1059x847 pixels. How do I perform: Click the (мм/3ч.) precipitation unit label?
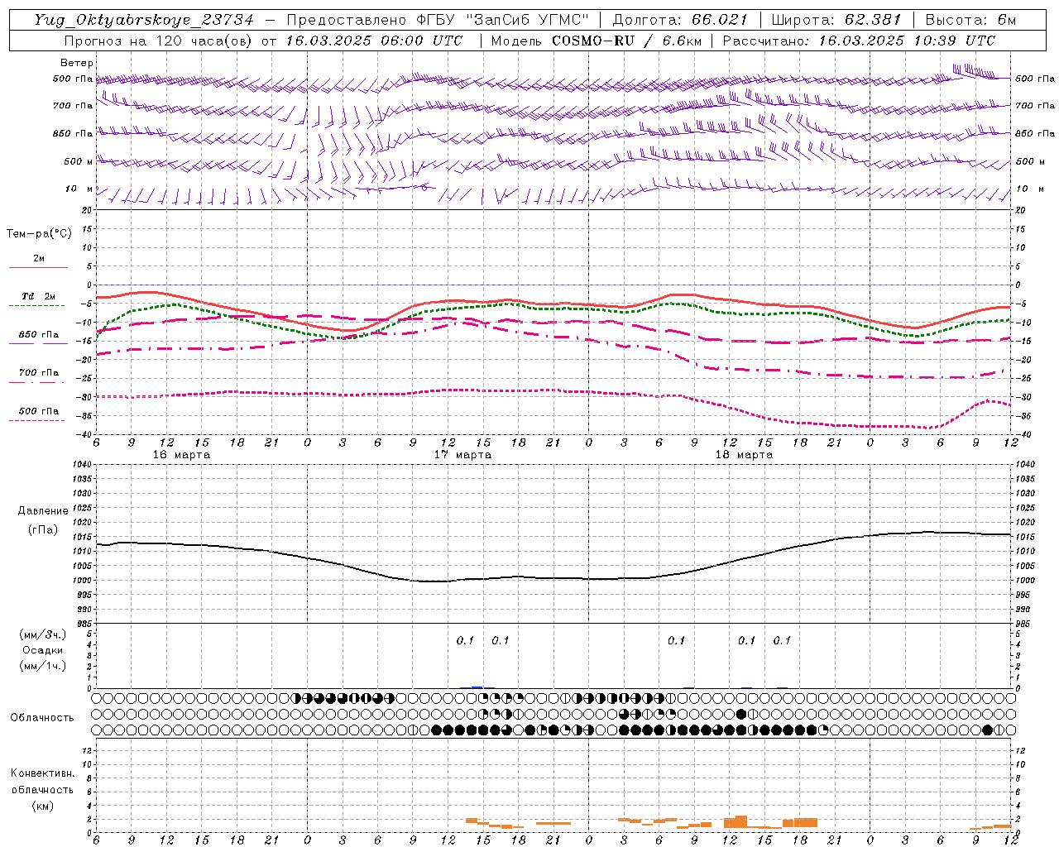[43, 634]
